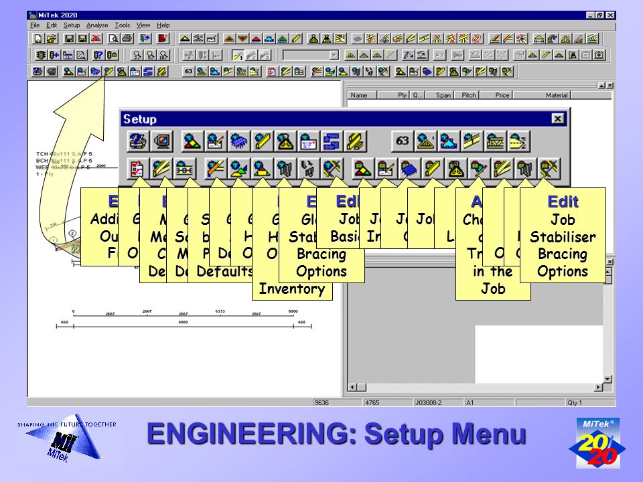Click the Undo arrow icon in second toolbar row
Image resolution: width=643 pixels, height=482 pixels.
click(440, 55)
